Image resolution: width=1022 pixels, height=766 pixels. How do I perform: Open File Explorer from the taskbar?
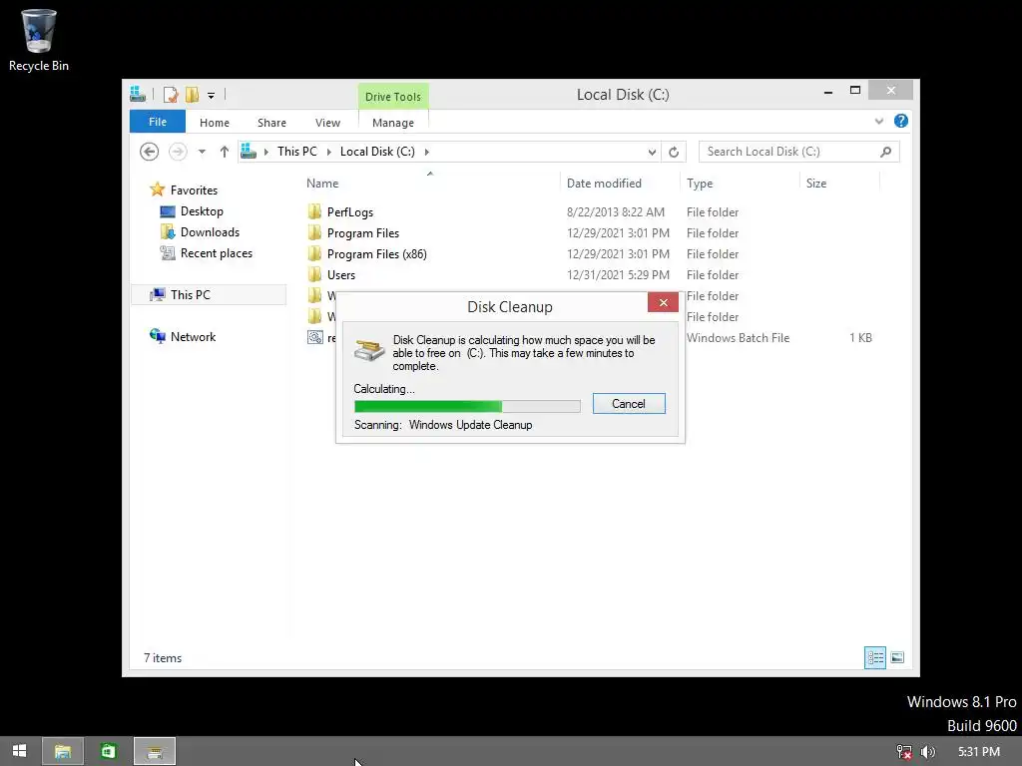click(x=63, y=752)
